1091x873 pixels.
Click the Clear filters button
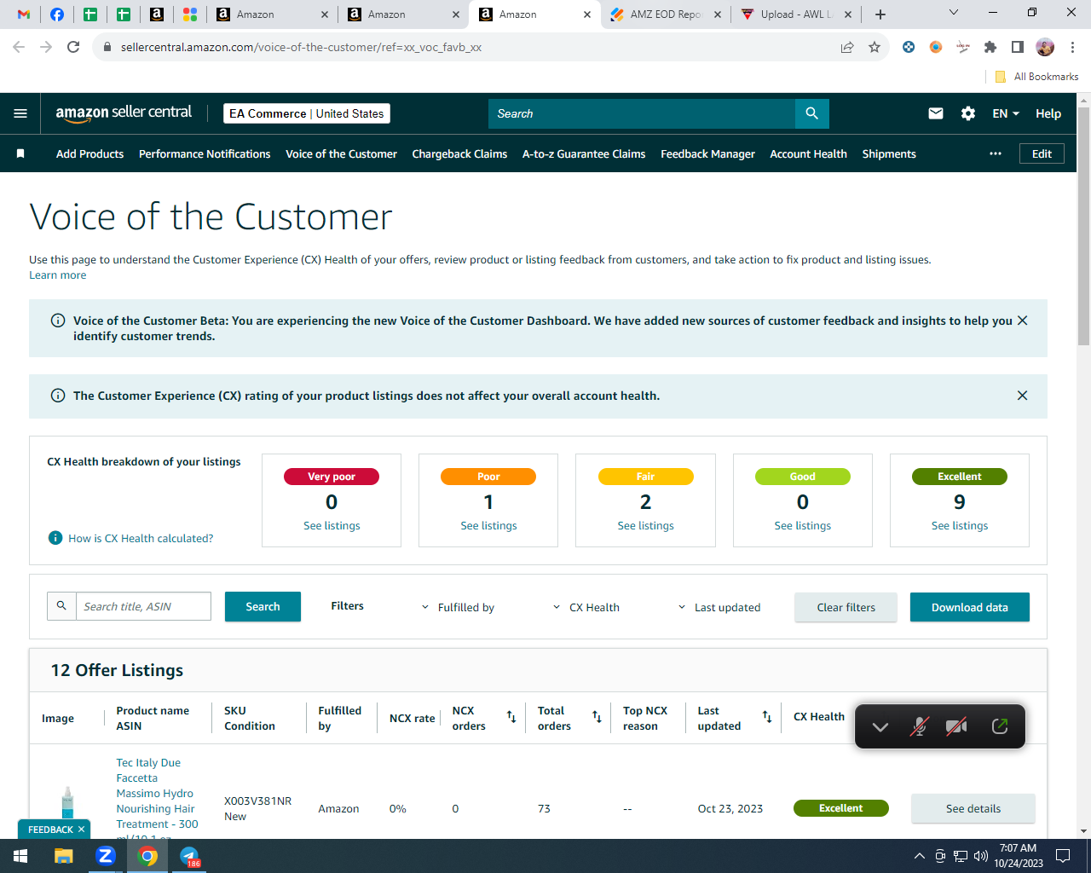[846, 607]
